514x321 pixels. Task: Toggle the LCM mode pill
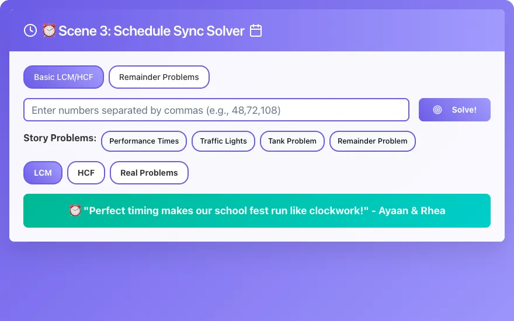point(43,173)
